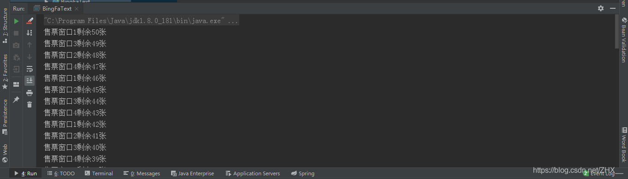Close the BingFaText run tab
The width and height of the screenshot is (628, 179).
coord(76,8)
